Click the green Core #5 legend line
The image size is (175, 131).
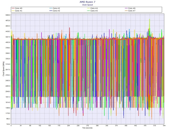click(89, 11)
